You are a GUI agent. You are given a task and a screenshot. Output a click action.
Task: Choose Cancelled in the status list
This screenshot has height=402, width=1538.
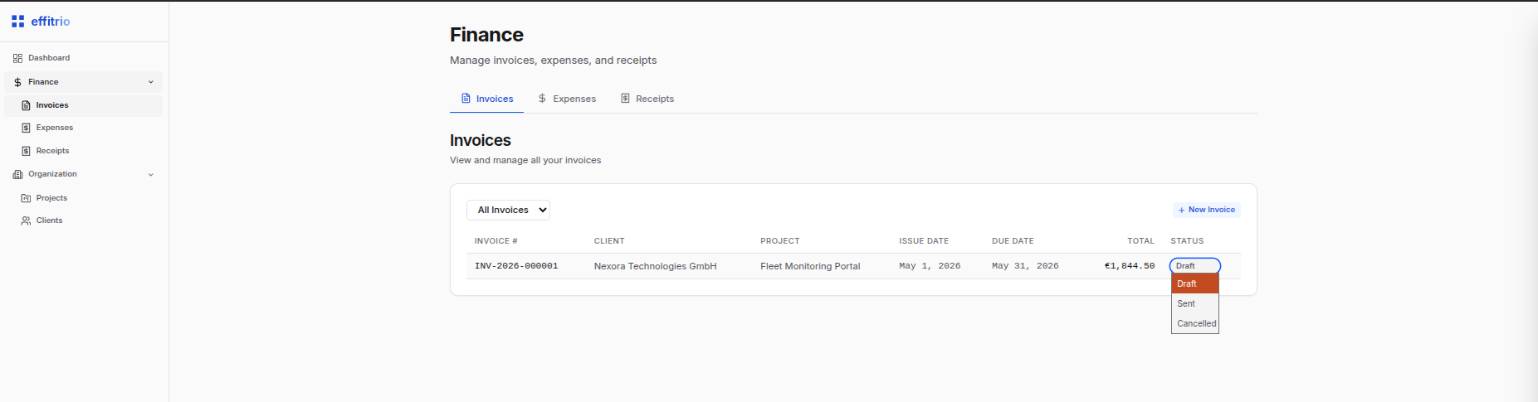[1195, 323]
